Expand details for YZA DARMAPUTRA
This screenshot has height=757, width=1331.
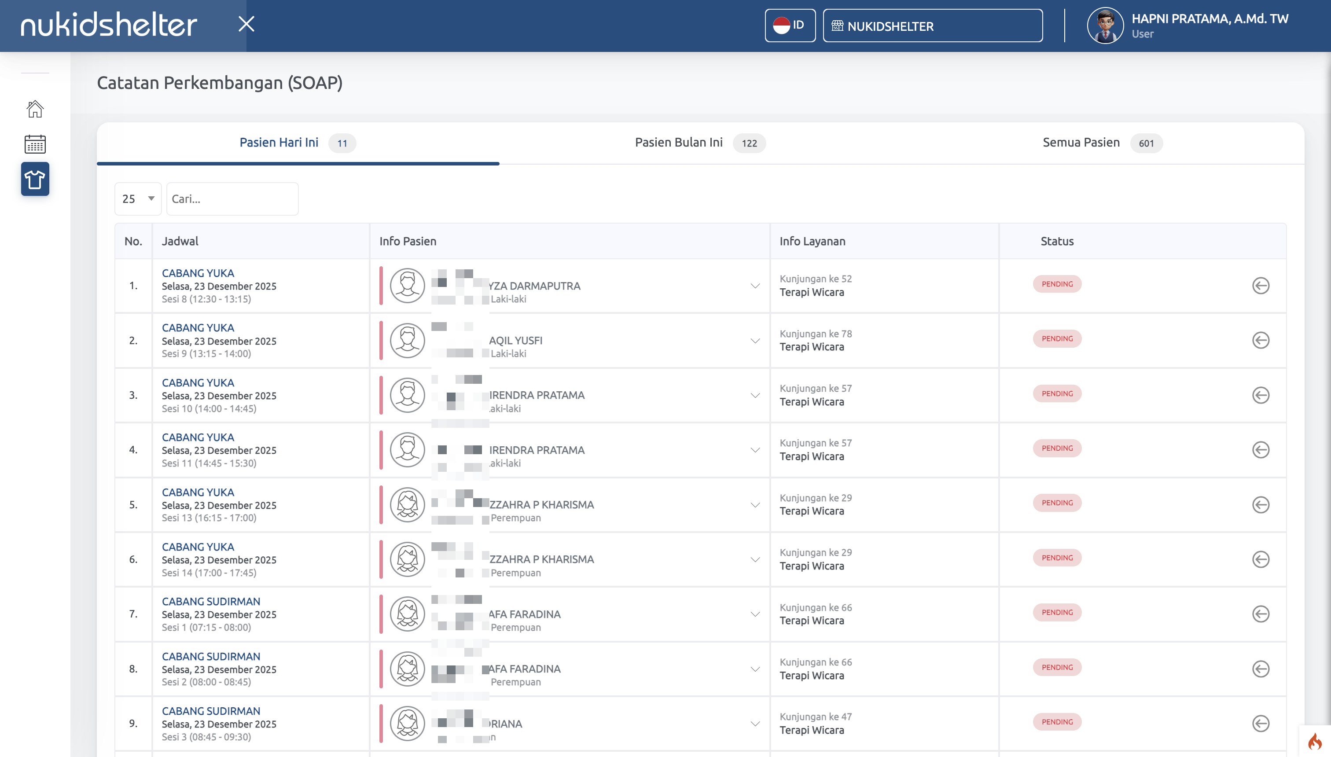pos(755,286)
